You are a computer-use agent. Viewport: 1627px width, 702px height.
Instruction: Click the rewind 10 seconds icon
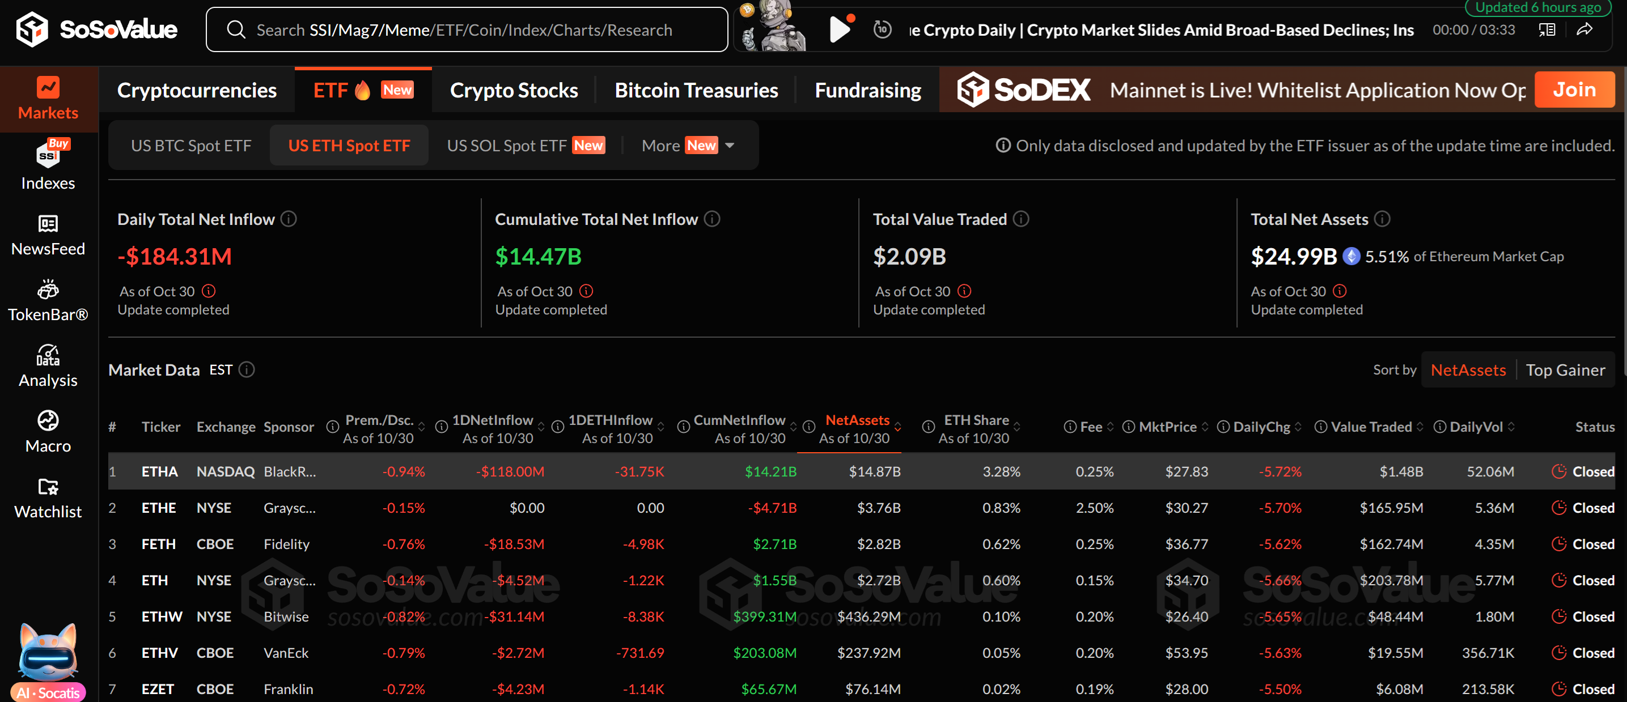(x=882, y=29)
